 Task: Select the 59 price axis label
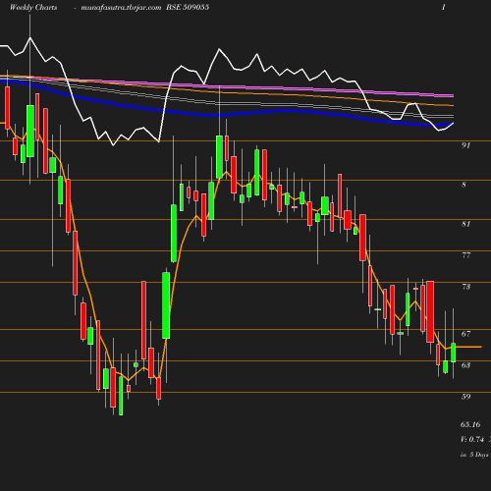465,397
